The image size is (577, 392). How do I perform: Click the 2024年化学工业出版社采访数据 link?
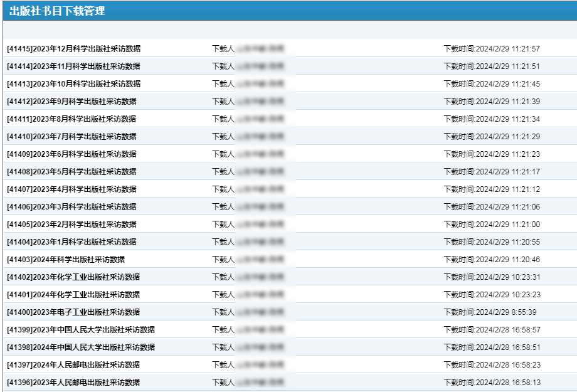tap(73, 295)
